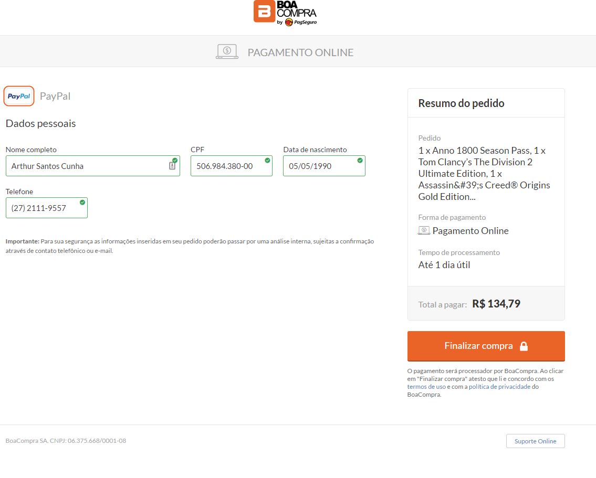This screenshot has height=478, width=596.
Task: Open the política de privacidade link
Action: 499,387
